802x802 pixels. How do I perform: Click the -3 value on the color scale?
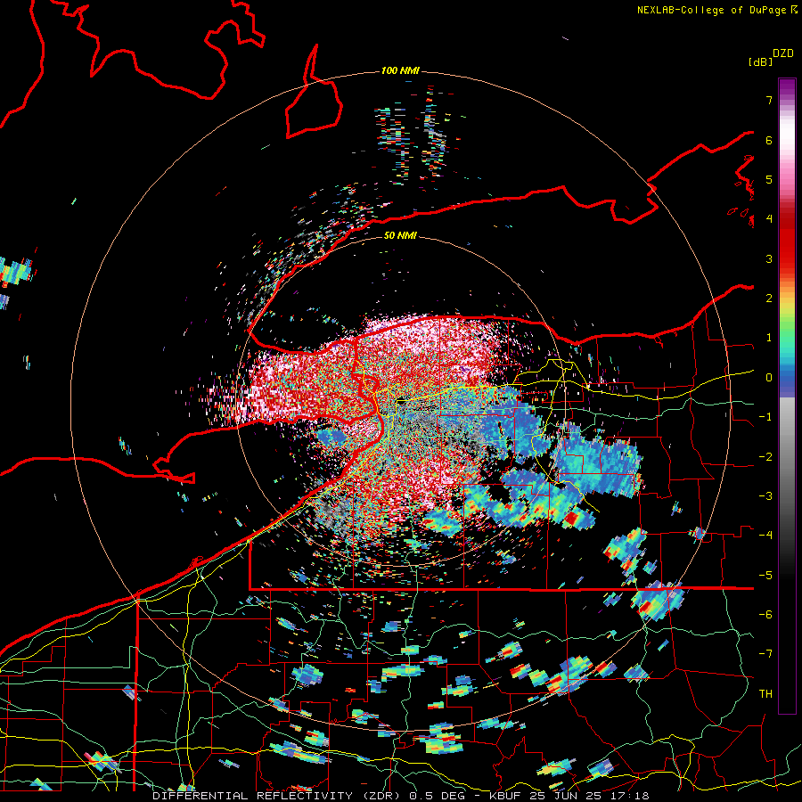(x=765, y=496)
